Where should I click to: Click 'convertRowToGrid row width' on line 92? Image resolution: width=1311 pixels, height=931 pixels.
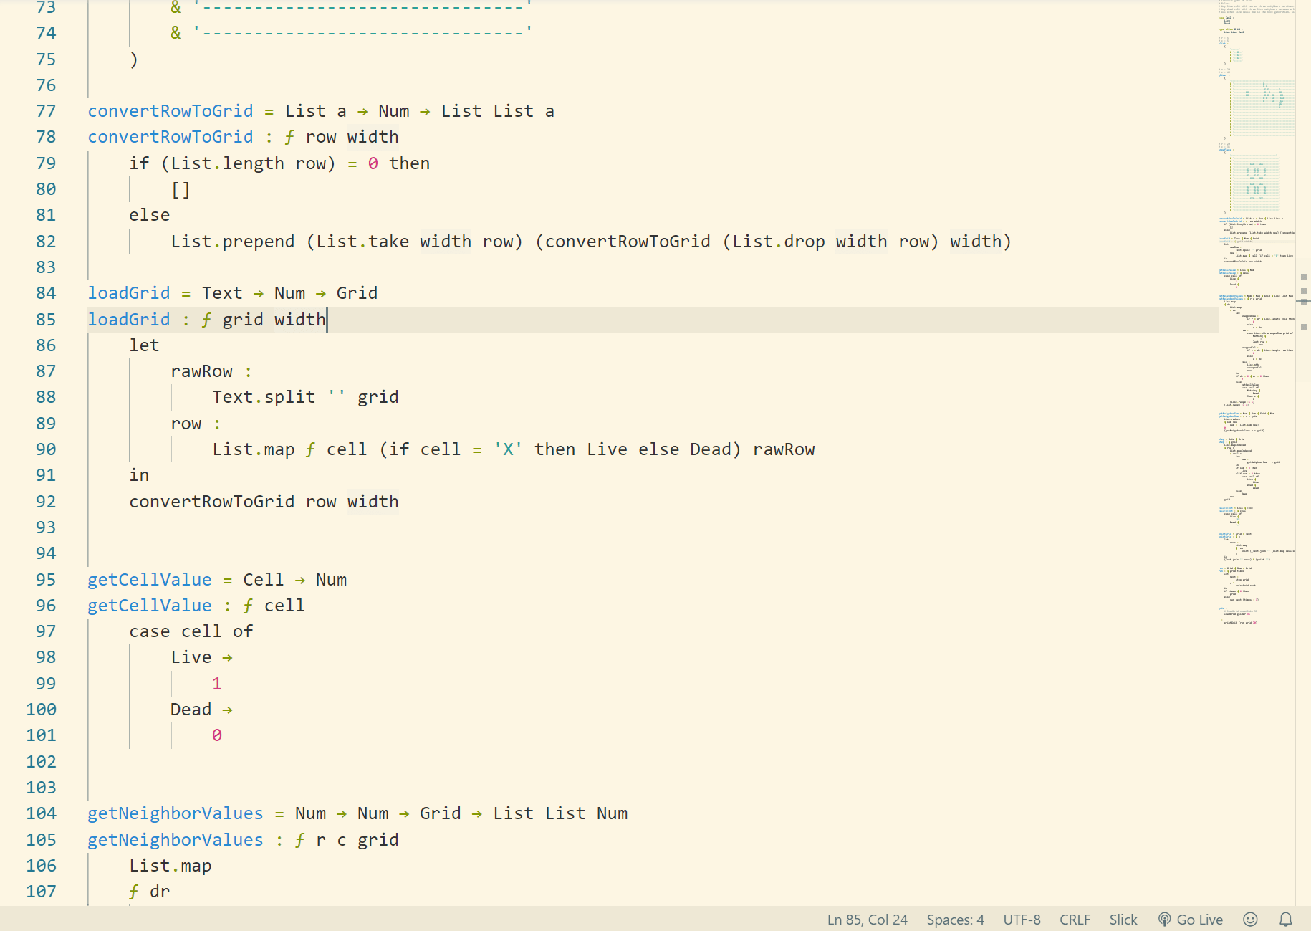pos(264,502)
